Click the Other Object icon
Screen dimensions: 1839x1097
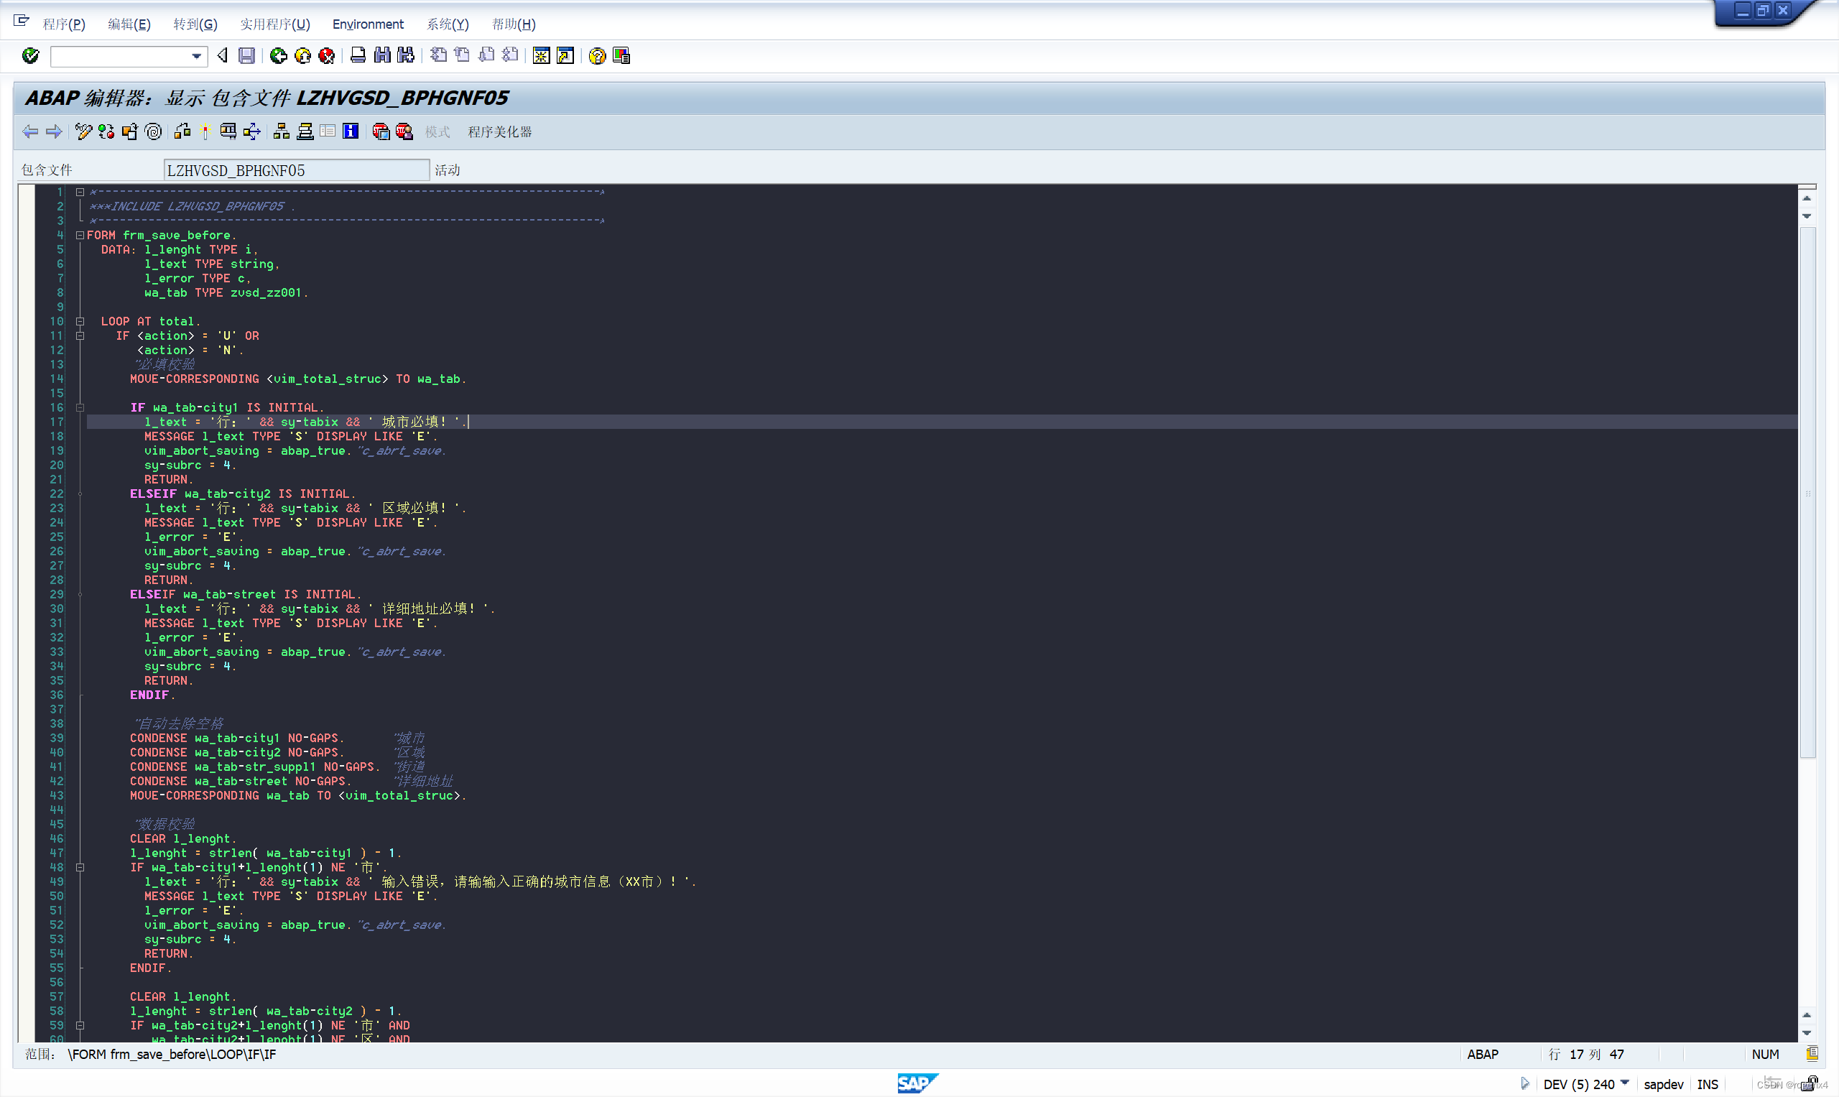point(130,131)
